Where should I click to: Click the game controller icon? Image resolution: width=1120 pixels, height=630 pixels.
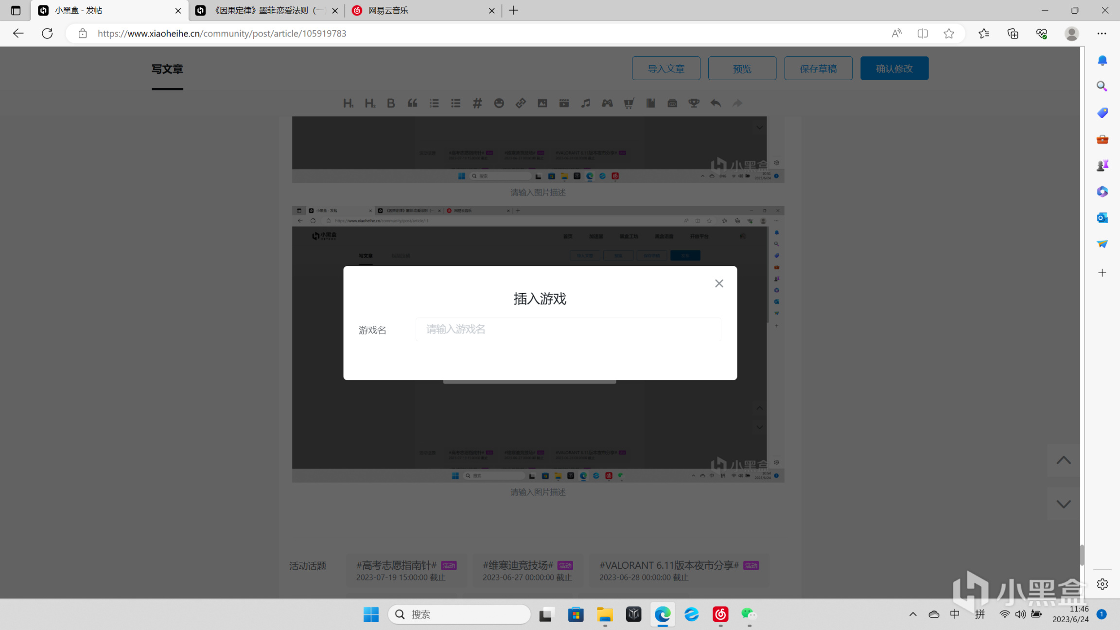607,103
